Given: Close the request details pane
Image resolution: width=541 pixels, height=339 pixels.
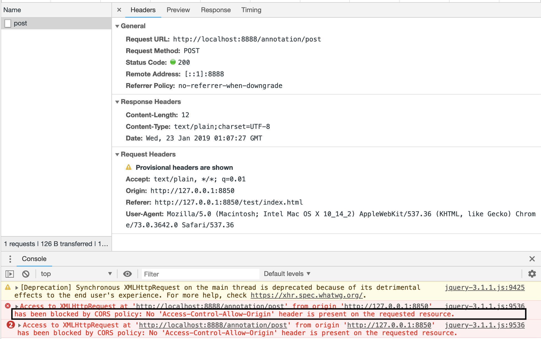Looking at the screenshot, I should [119, 10].
